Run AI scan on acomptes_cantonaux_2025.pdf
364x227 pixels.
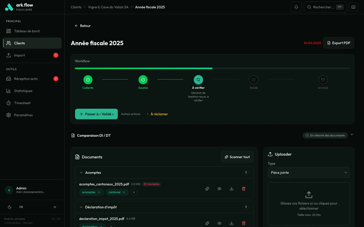point(207,189)
